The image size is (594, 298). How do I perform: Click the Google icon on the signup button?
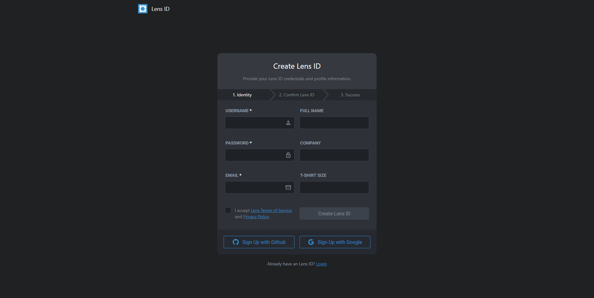tap(311, 242)
